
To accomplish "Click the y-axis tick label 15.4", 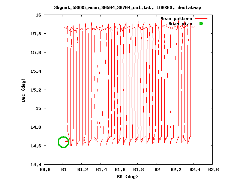I will point(36,71).
